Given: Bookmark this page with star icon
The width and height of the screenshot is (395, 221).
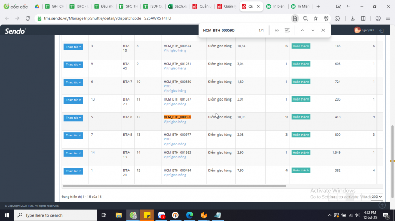Looking at the screenshot, I should [316, 18].
